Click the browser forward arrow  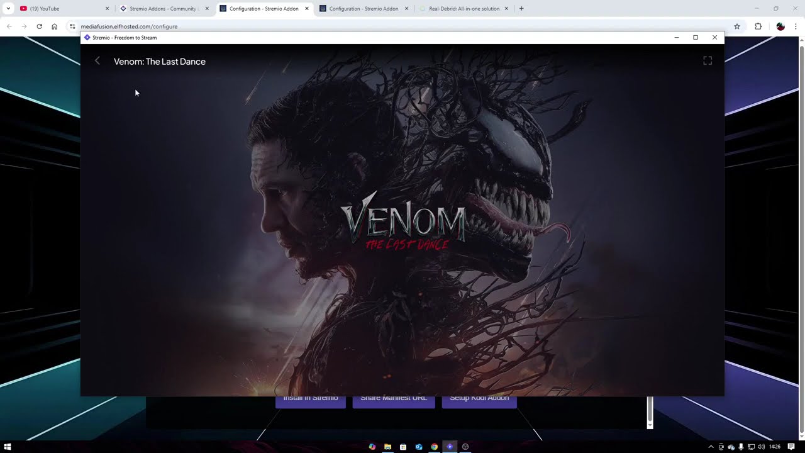click(24, 26)
